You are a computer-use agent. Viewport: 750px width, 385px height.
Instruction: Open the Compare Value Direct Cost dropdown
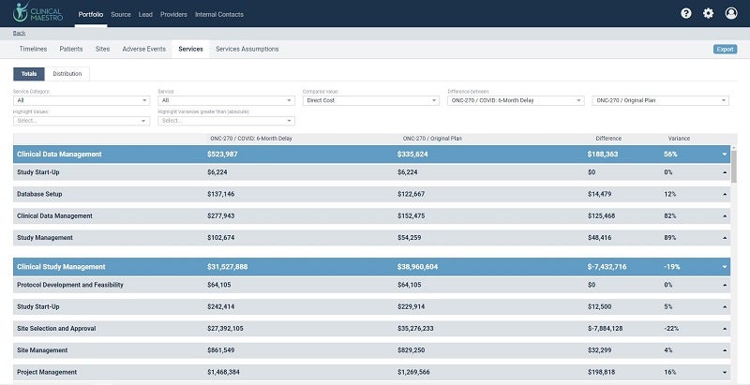[370, 100]
